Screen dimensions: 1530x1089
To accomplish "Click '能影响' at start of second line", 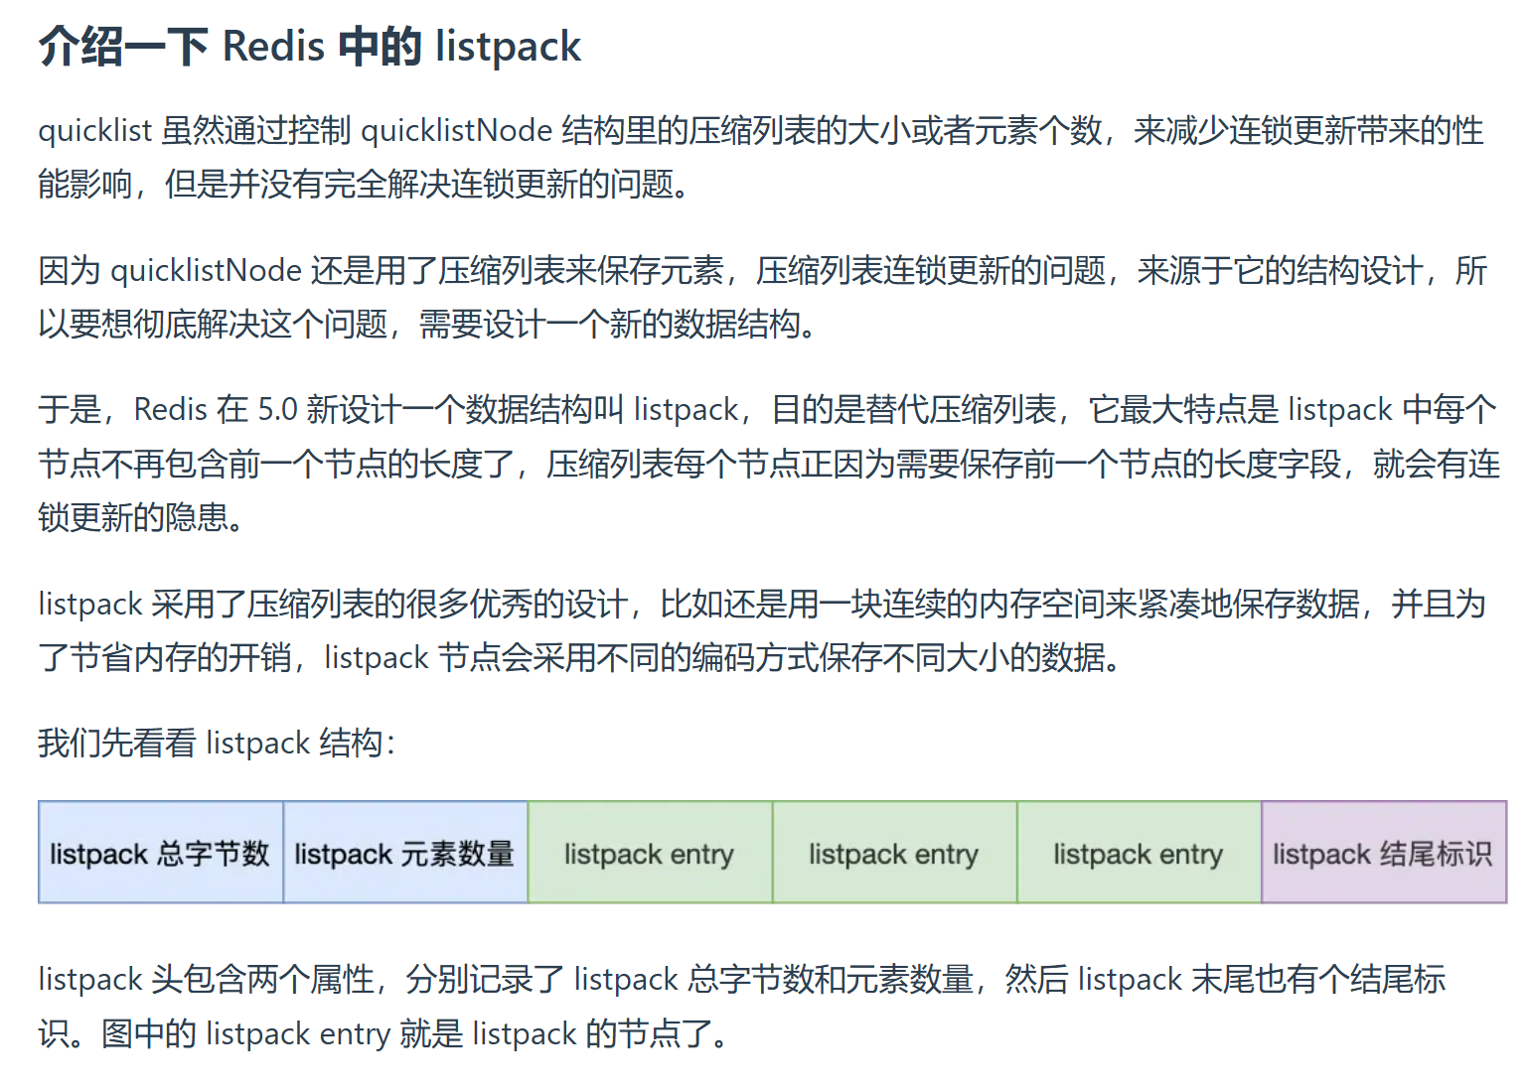I will [85, 184].
